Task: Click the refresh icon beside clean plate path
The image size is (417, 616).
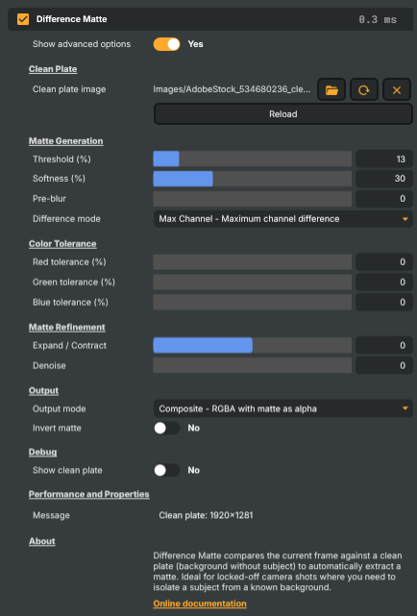Action: 364,90
